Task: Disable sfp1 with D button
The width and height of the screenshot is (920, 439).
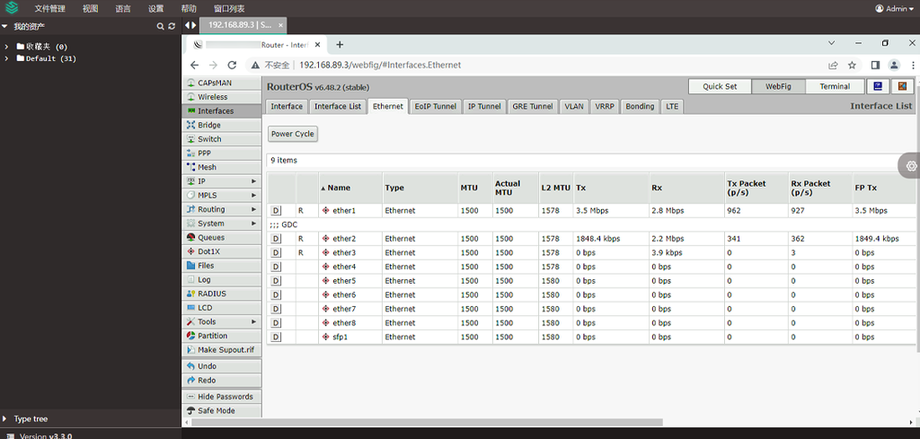Action: click(x=276, y=337)
